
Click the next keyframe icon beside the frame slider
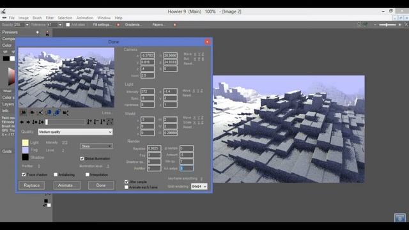41,122
